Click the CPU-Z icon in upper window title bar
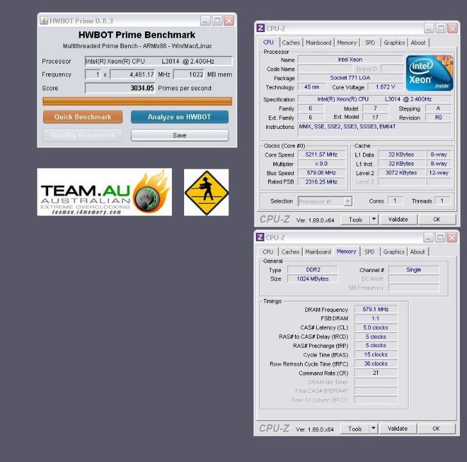The height and width of the screenshot is (462, 467). (260, 28)
